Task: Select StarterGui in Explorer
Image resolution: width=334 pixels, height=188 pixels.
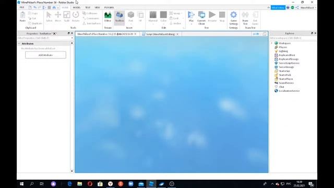Action: tap(284, 71)
